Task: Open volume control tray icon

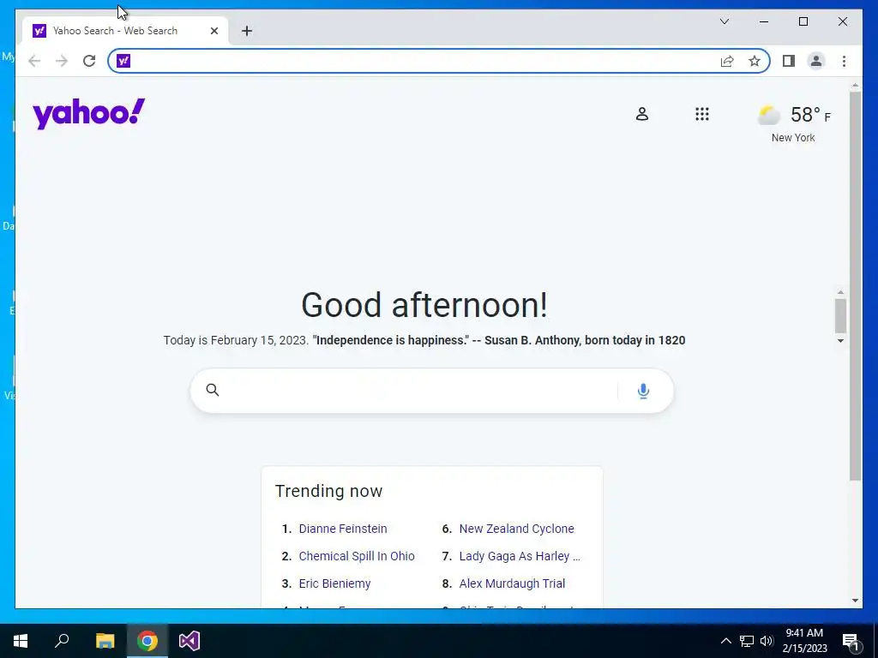Action: tap(767, 641)
